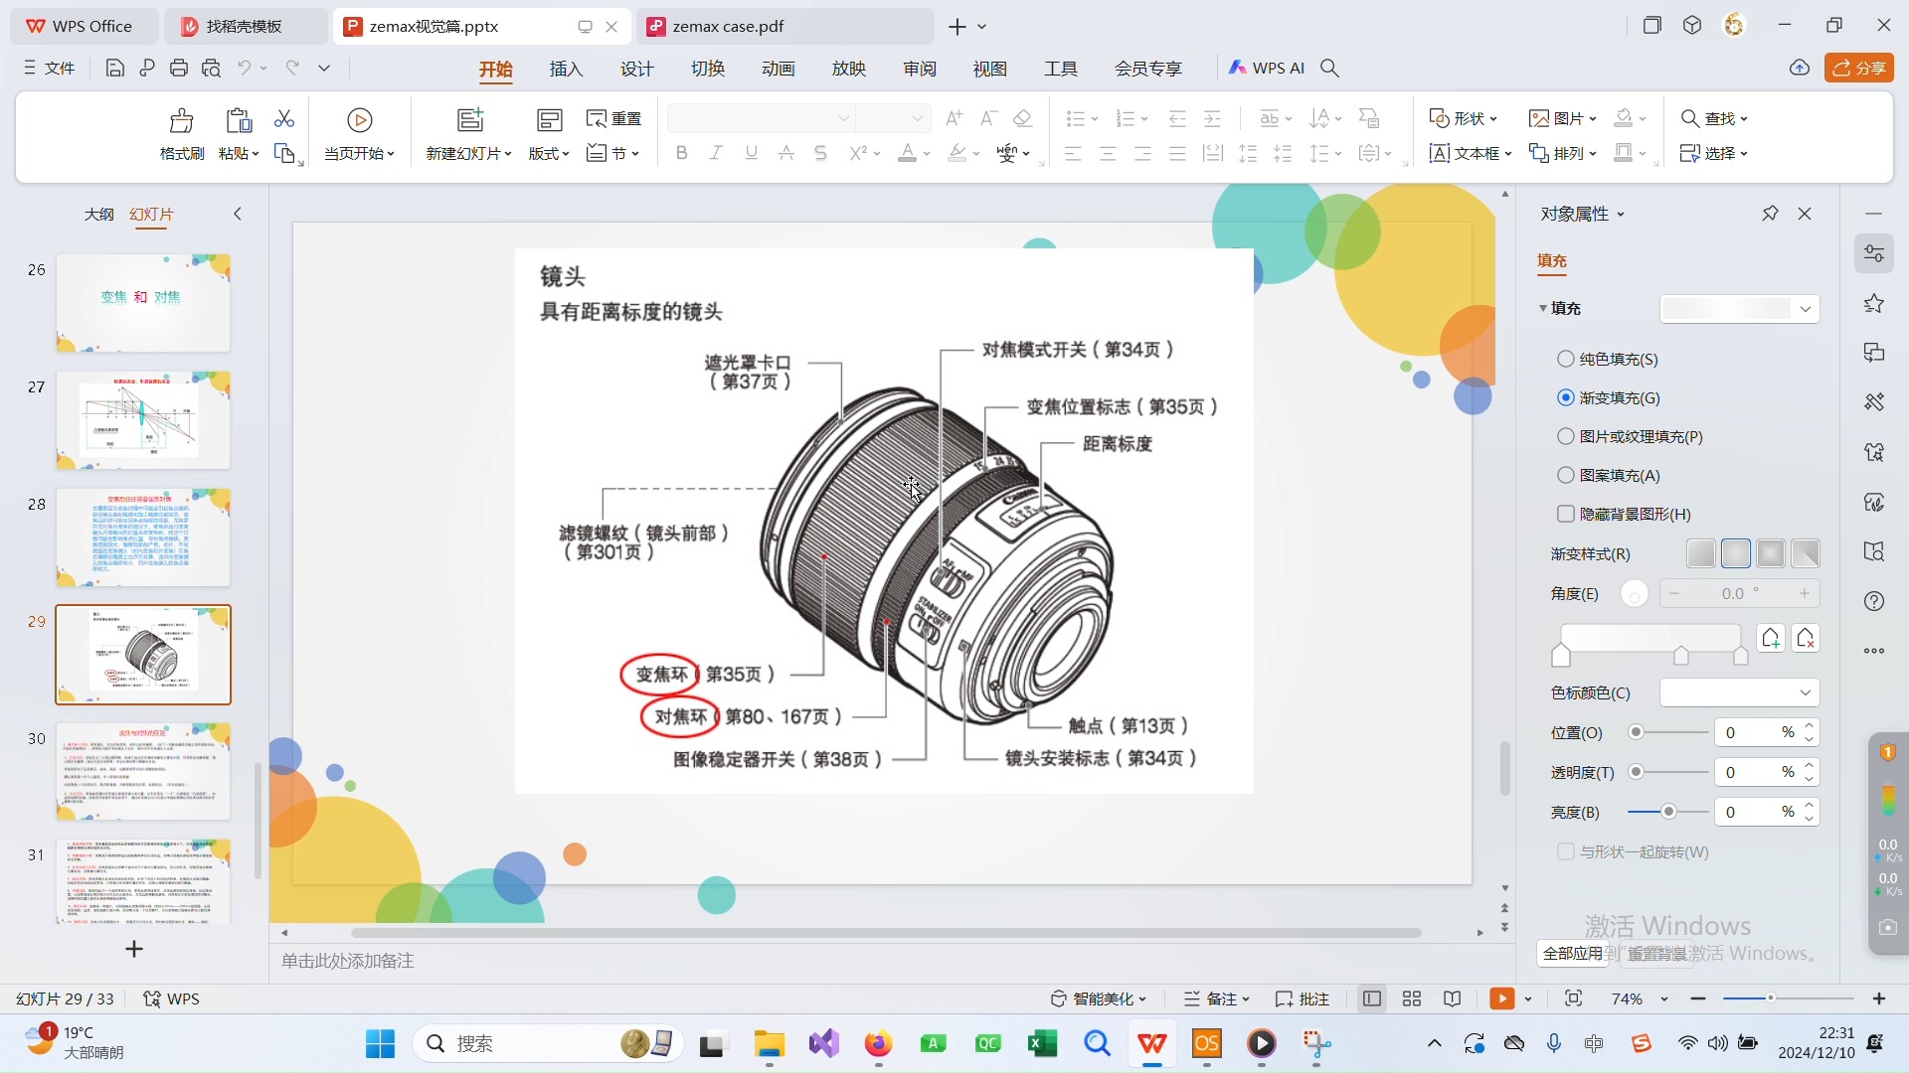Select the first linear gradient style

click(1701, 553)
